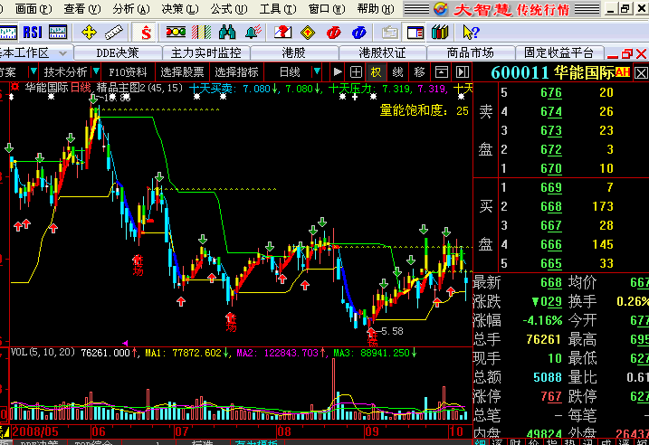Click the boxed plus crosshair icon
This screenshot has width=649, height=445.
[356, 72]
